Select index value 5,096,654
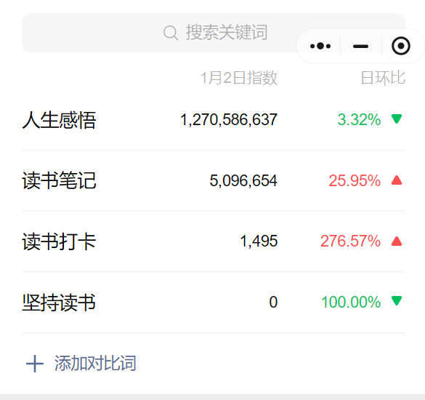Image resolution: width=425 pixels, height=400 pixels. click(243, 180)
